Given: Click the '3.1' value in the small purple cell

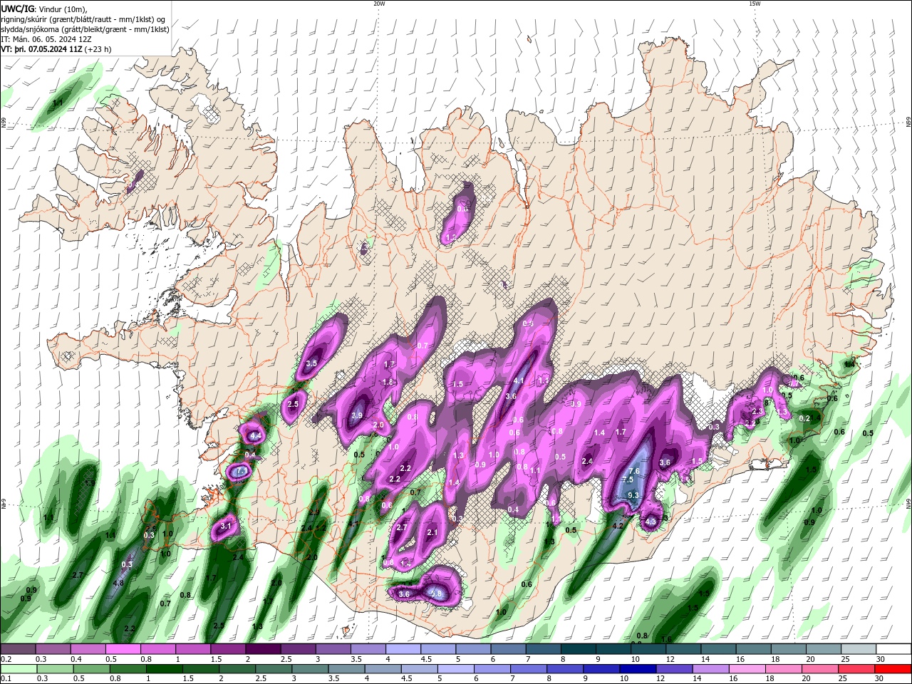Looking at the screenshot, I should [x=227, y=527].
